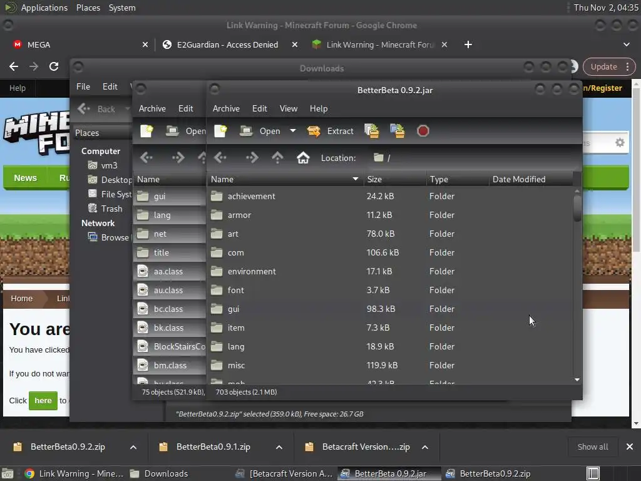Expand Betacraft Version zip download options

[425, 447]
